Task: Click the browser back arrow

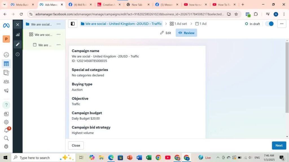Action: click(5, 14)
